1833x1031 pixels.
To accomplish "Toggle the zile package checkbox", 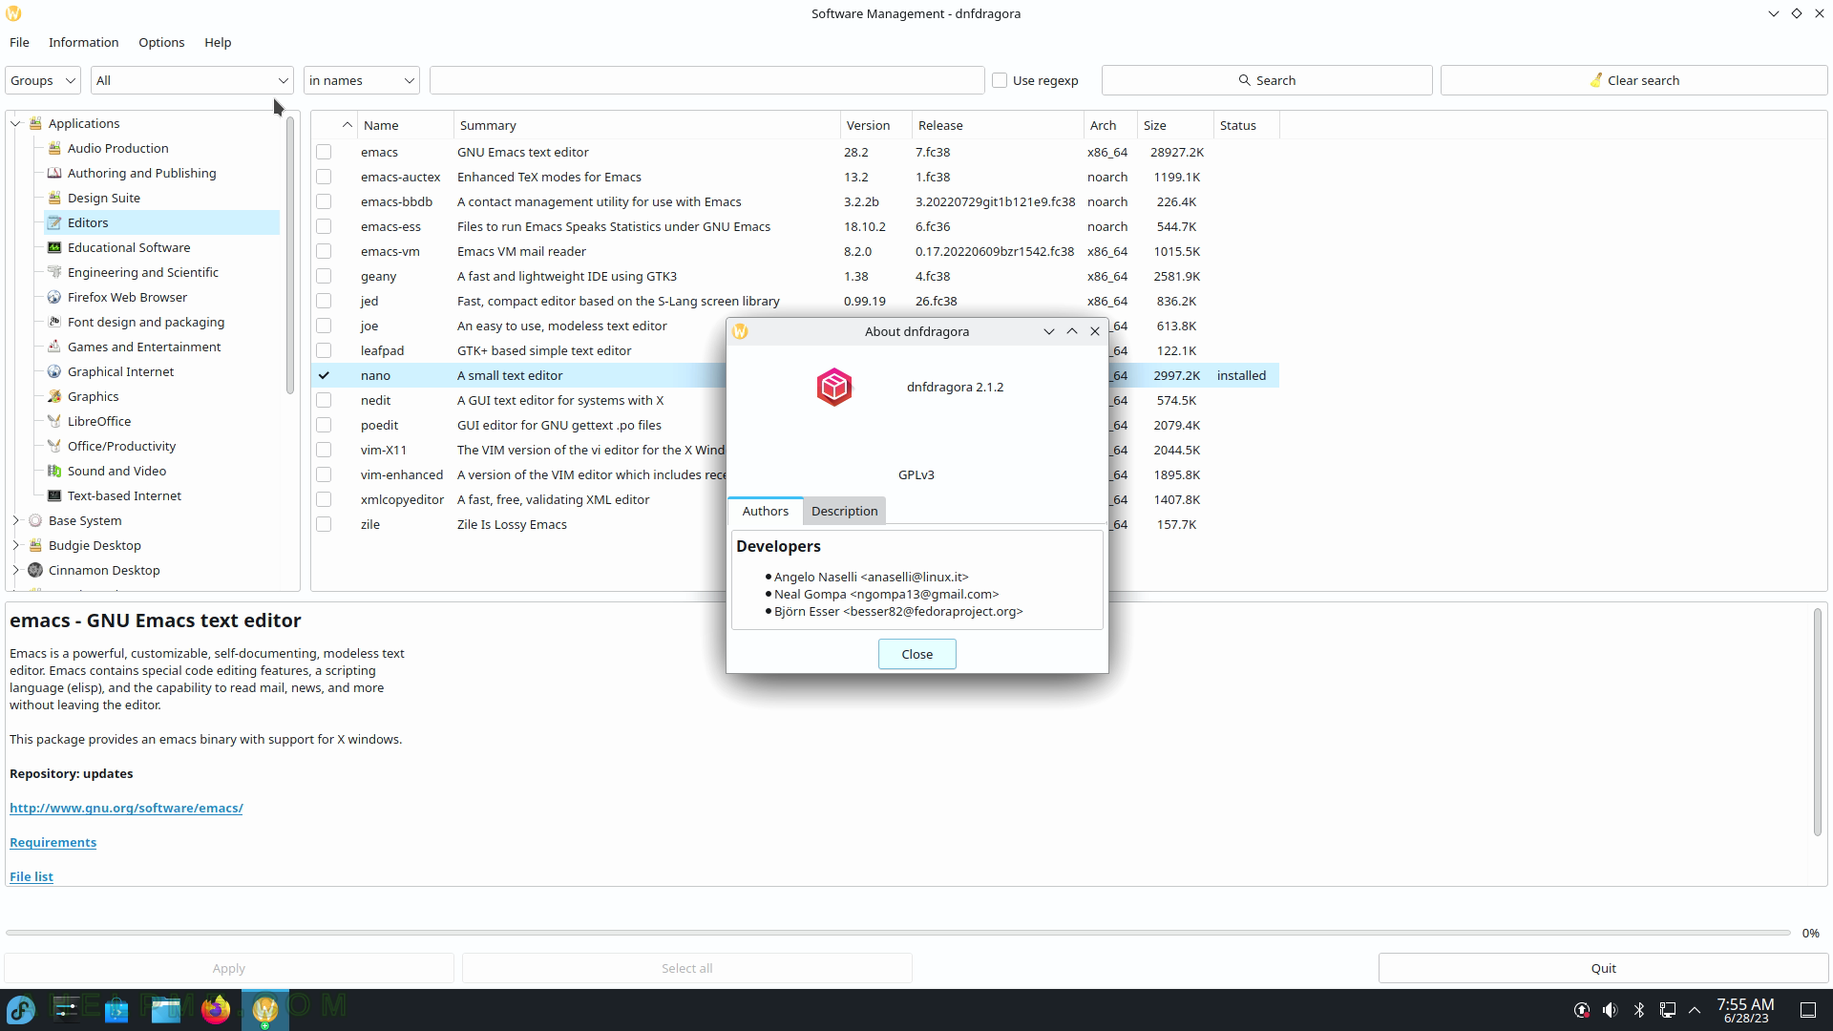I will [324, 524].
